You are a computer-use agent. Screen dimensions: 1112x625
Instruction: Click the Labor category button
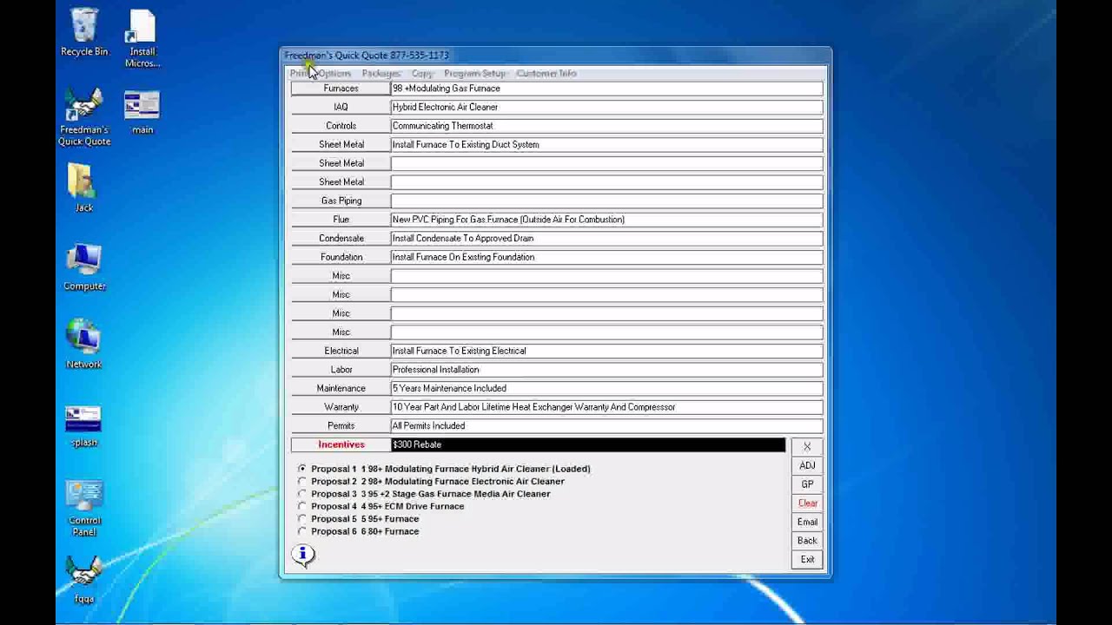tap(341, 370)
